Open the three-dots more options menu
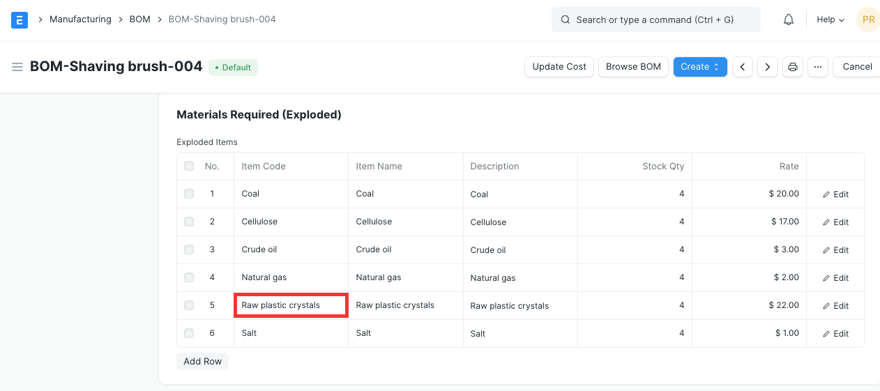This screenshot has height=391, width=880. 818,67
